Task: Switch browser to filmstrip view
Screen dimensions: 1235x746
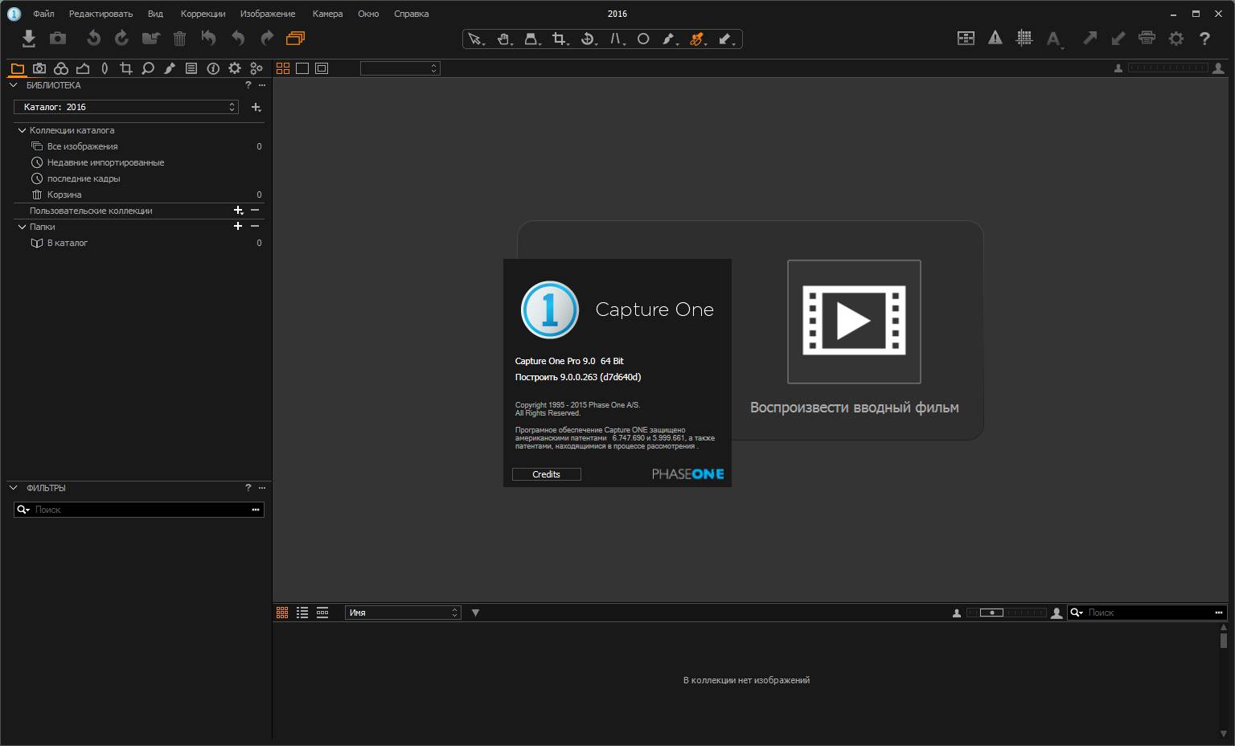Action: tap(322, 613)
